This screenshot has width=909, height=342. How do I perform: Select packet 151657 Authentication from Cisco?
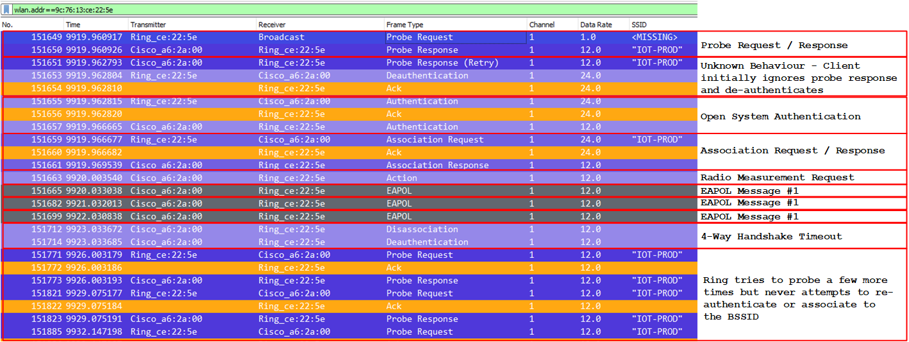(349, 127)
